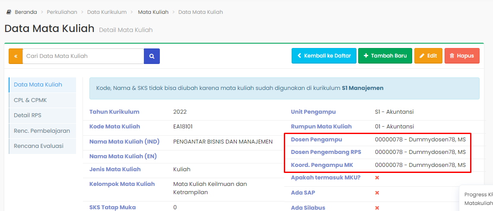Viewport: 493px width, 211px height.
Task: Click the Nama Mata Kuliah (EN) label
Action: click(123, 156)
